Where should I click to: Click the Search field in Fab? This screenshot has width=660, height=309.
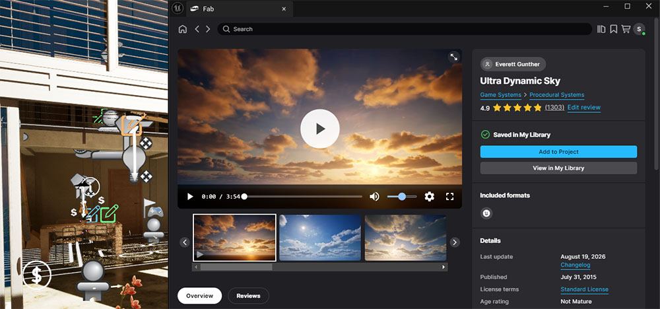(x=405, y=29)
